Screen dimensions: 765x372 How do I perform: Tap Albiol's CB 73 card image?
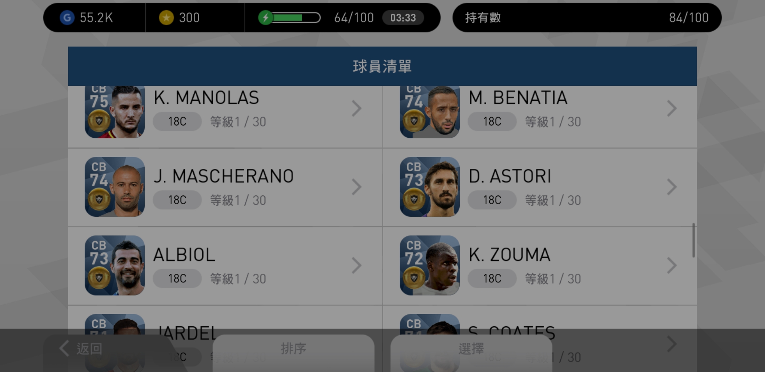tap(114, 265)
